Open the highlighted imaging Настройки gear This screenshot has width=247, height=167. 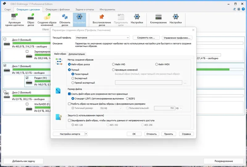[79, 17]
